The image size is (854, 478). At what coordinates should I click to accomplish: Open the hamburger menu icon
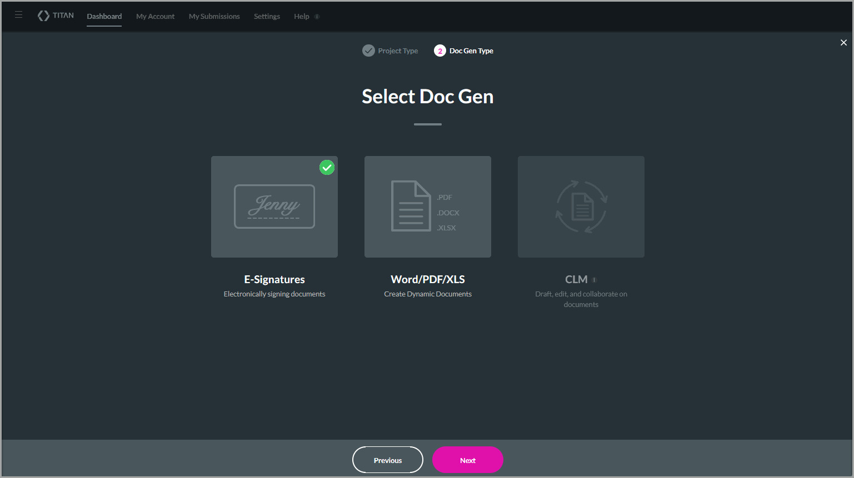pyautogui.click(x=18, y=15)
